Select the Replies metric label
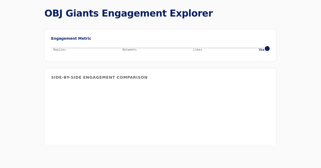 (x=59, y=50)
